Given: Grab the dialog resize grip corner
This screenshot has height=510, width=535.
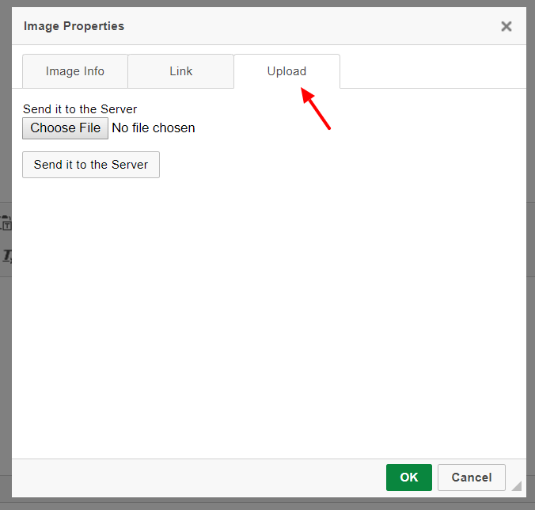Looking at the screenshot, I should 517,485.
